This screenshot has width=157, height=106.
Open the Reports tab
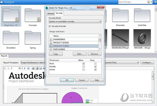point(4,56)
